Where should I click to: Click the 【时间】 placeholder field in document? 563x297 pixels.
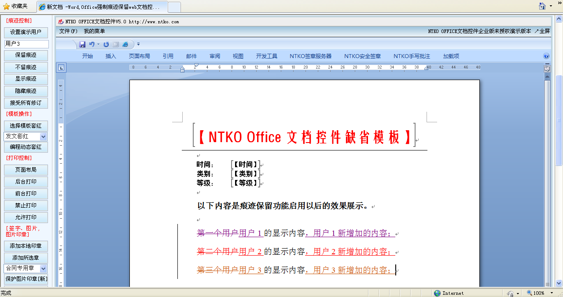coord(246,164)
